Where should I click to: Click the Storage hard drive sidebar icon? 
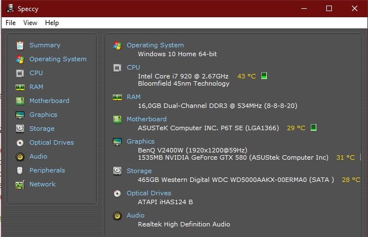20,129
